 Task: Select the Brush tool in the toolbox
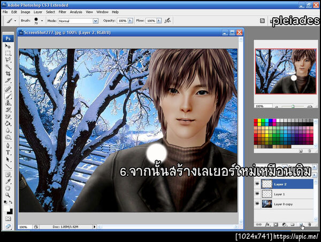tap(7, 96)
